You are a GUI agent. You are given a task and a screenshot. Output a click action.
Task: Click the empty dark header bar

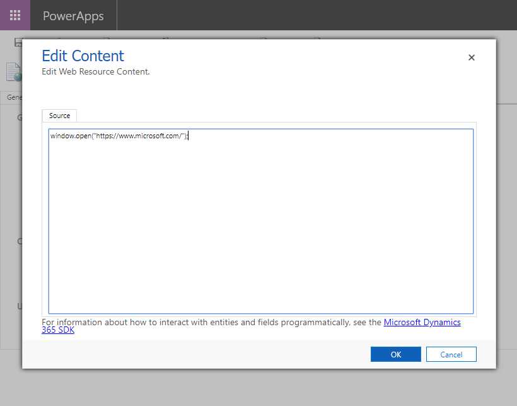tap(315, 15)
